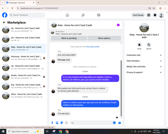Mute this chat with bell icon
Screen dimensions: 168x134
(x=139, y=45)
